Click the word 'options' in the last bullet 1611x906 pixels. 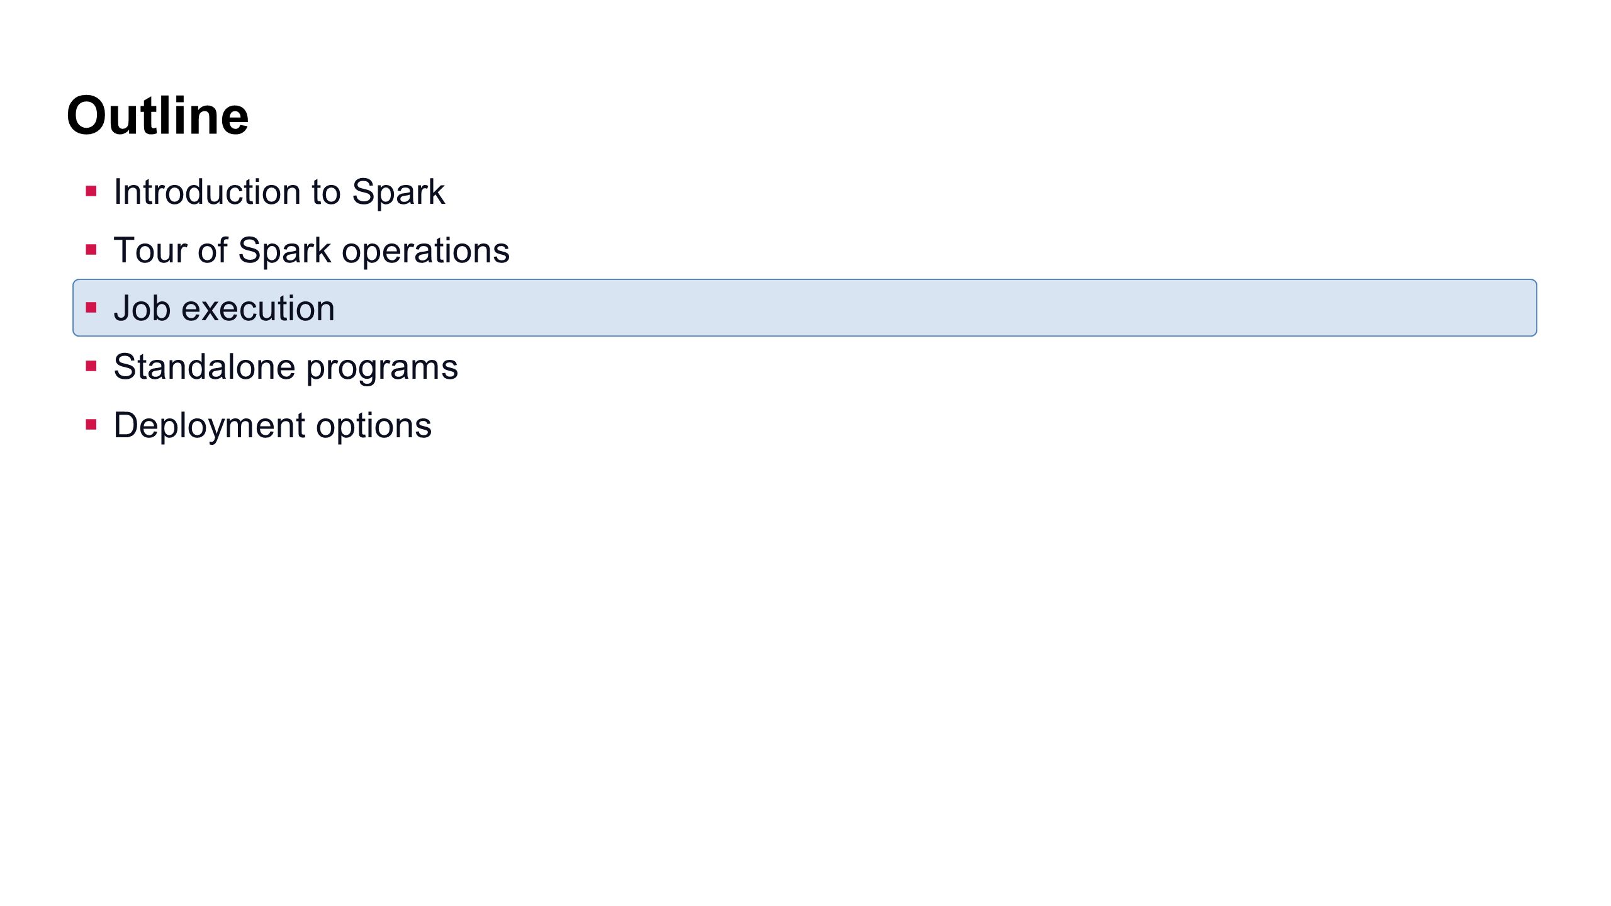click(374, 426)
